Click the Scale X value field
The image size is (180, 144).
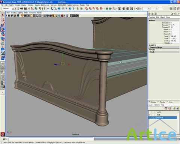[x=175, y=36]
